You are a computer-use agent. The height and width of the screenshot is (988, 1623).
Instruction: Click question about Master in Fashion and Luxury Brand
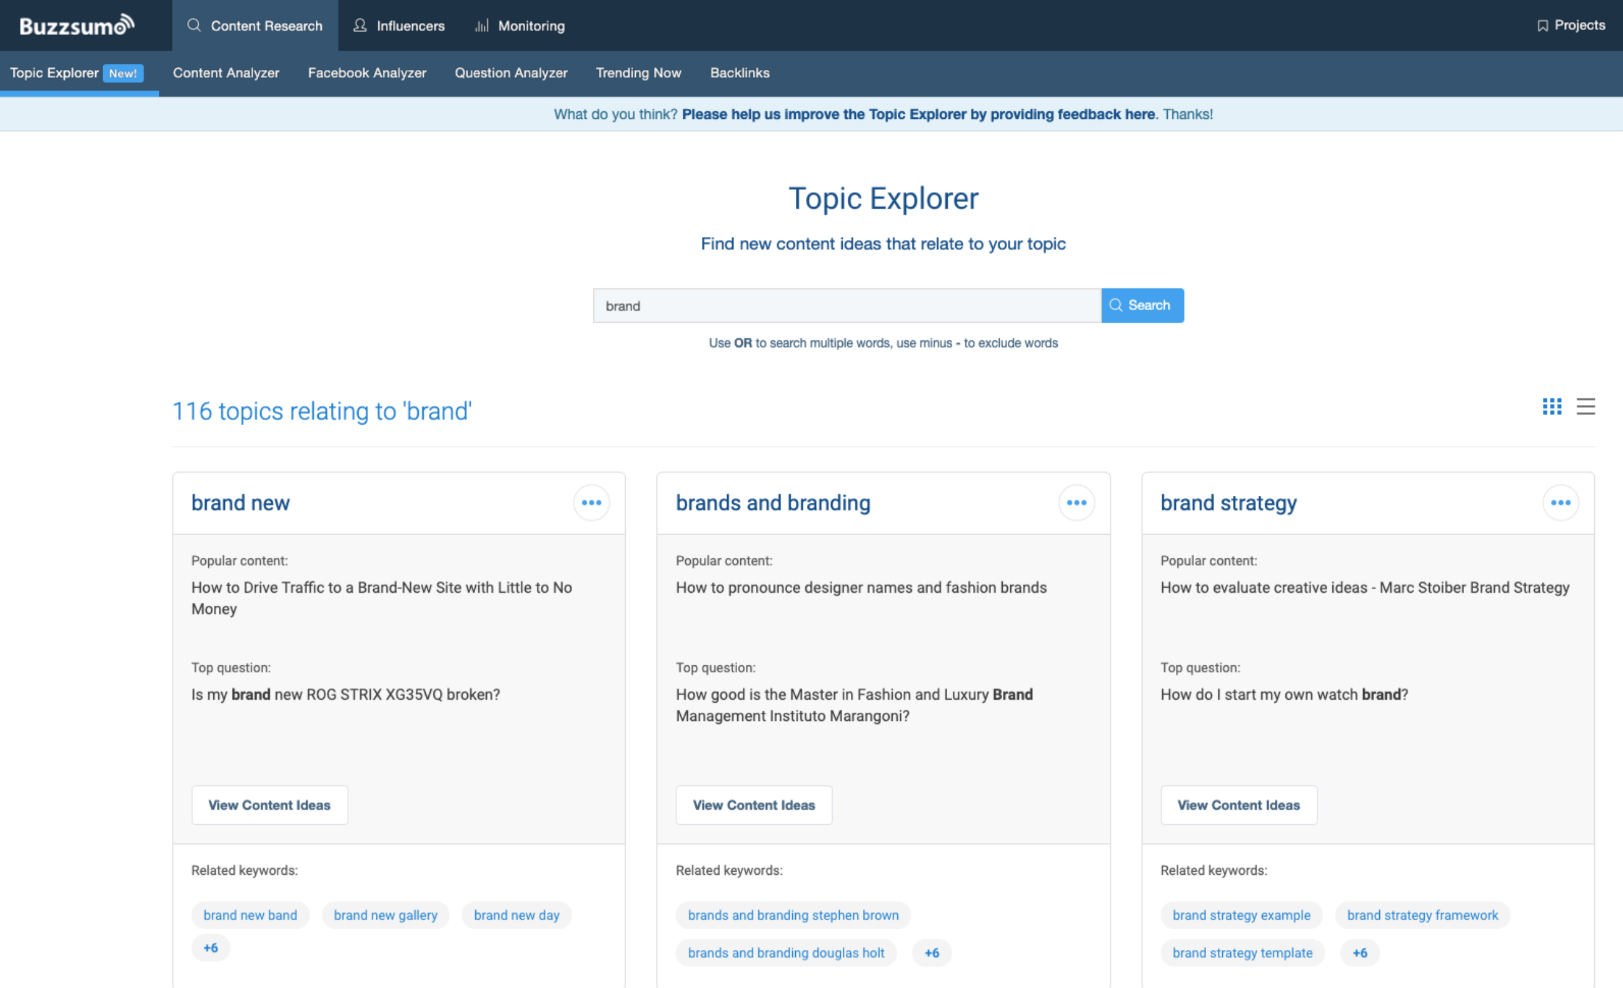[853, 705]
